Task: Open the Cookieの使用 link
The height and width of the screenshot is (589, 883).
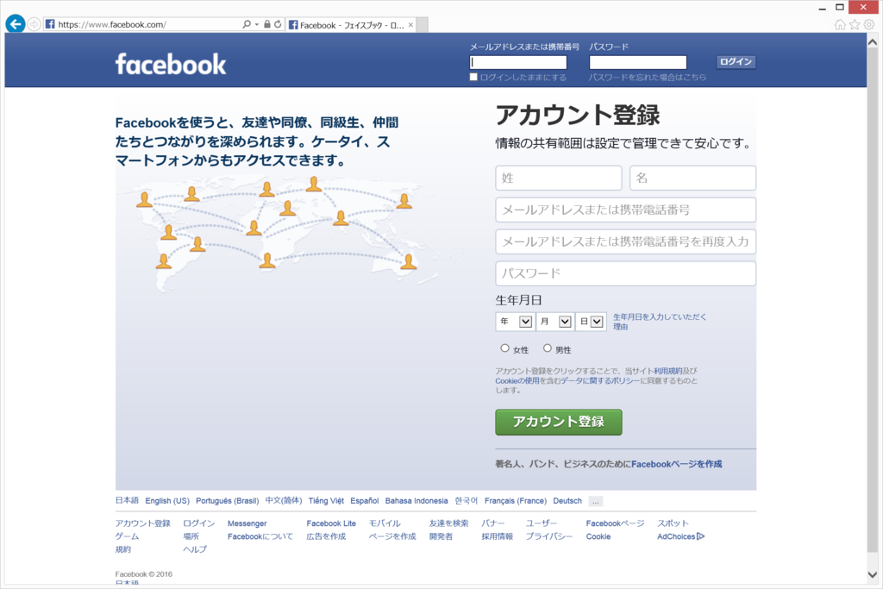Action: [517, 380]
